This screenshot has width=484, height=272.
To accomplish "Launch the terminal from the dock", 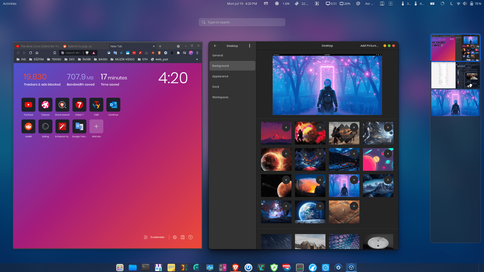I will pyautogui.click(x=145, y=267).
